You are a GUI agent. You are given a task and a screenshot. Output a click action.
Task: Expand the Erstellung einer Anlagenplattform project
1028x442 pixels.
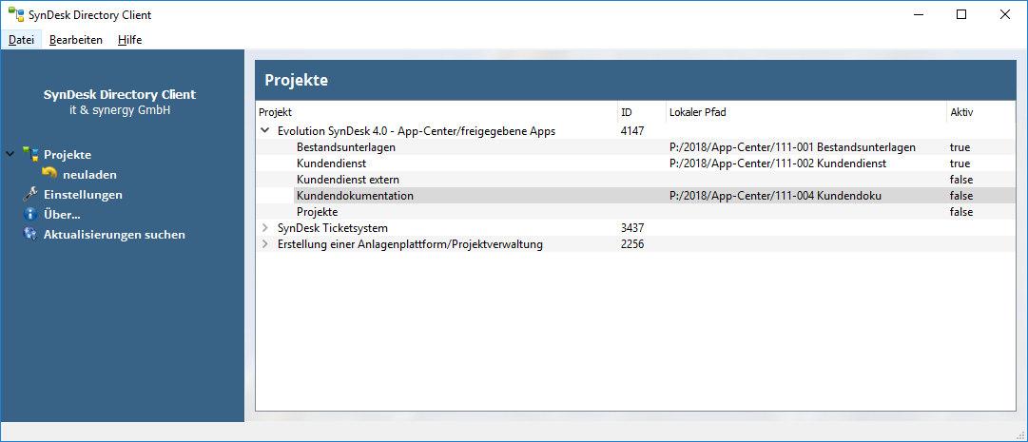[265, 244]
